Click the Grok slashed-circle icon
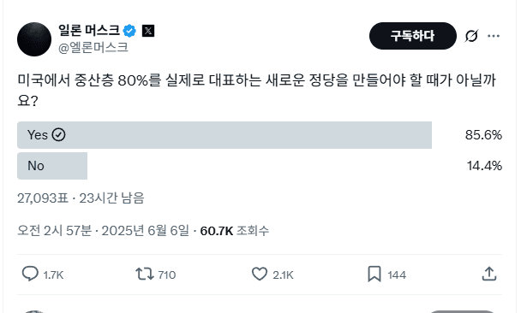The image size is (521, 313). tap(471, 36)
